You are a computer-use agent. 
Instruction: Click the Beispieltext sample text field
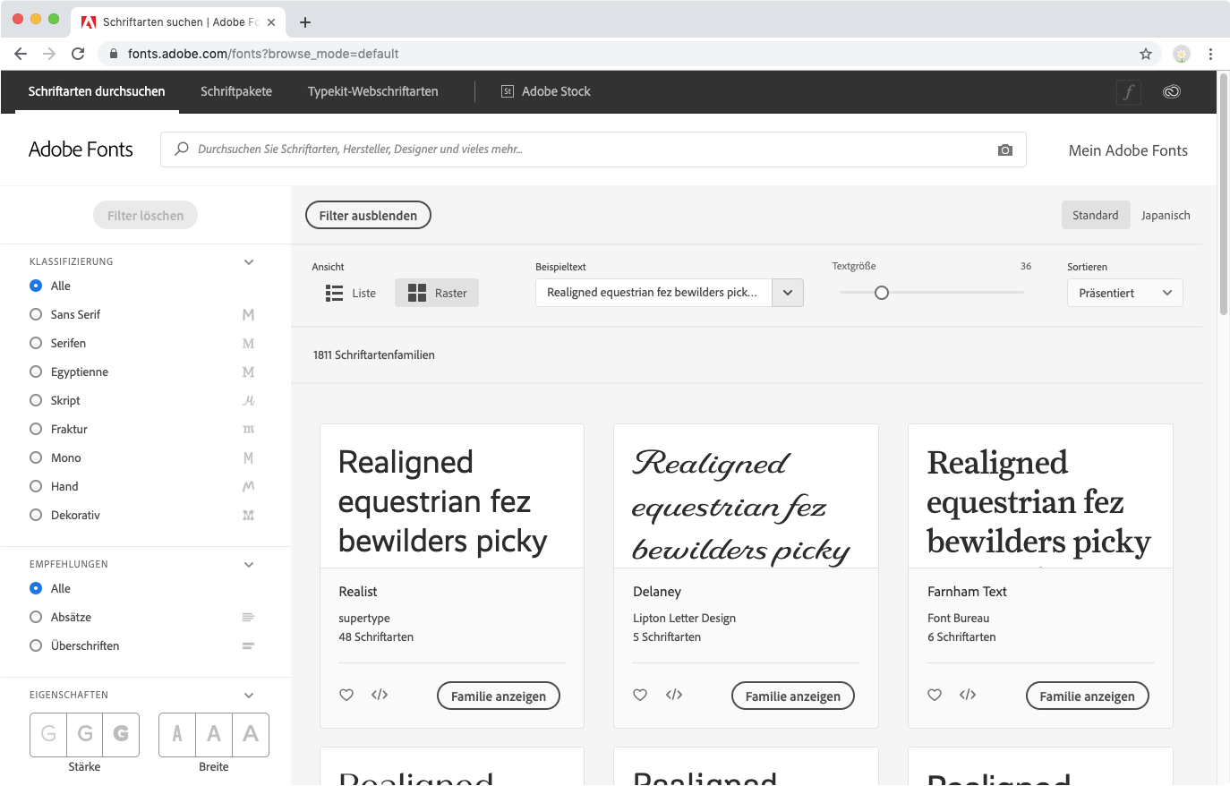pos(653,293)
